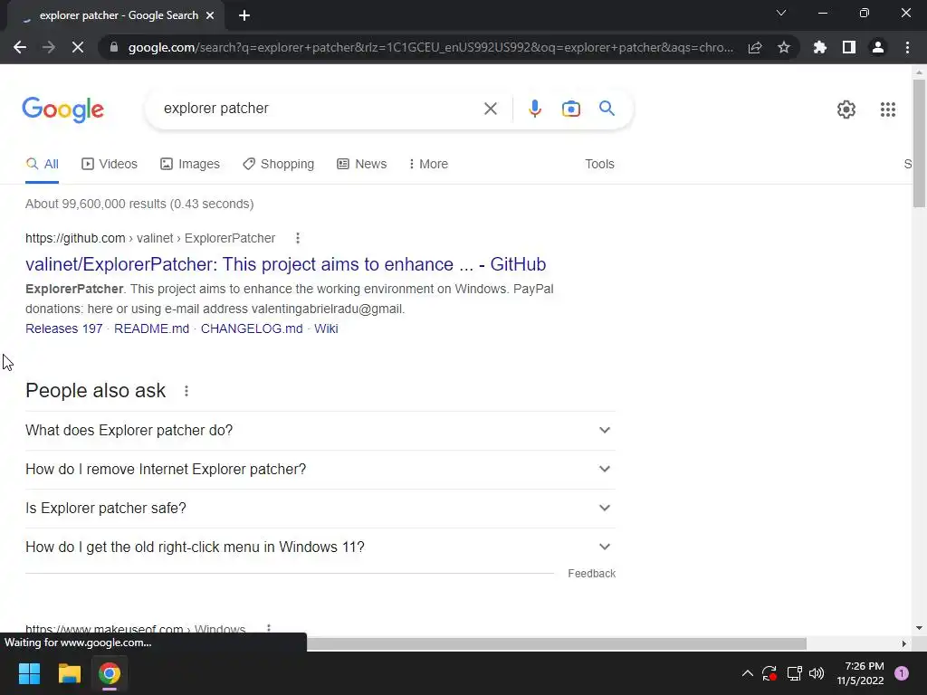Select the All results tab

click(42, 164)
